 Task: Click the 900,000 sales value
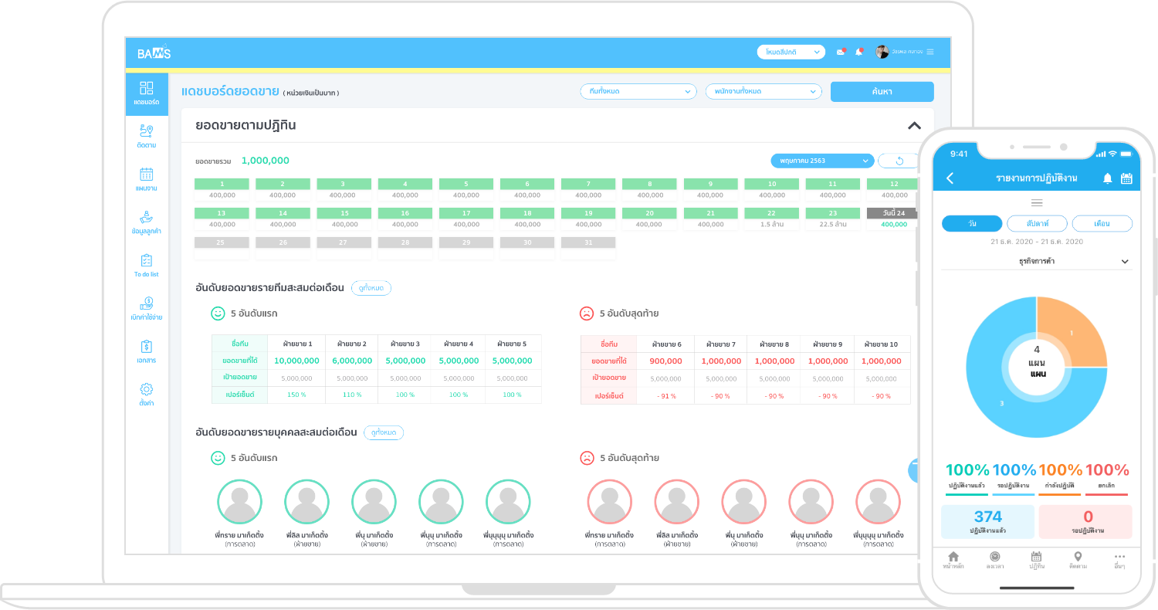coord(665,361)
